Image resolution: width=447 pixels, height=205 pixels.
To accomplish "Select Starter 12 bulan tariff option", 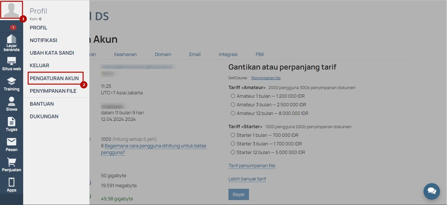I will pos(233,152).
